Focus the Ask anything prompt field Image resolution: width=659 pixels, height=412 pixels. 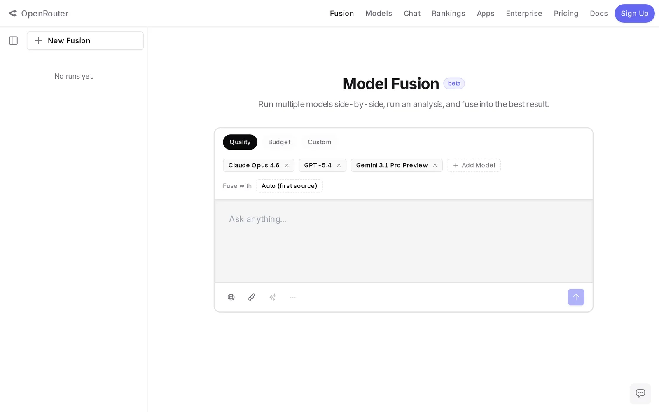pyautogui.click(x=403, y=241)
